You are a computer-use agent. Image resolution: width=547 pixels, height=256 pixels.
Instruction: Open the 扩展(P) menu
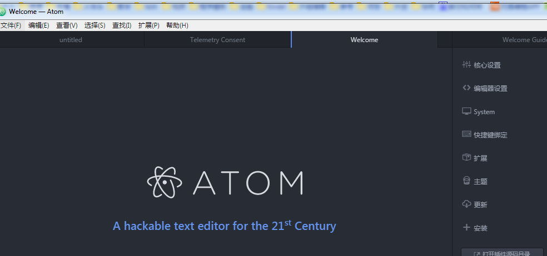(x=149, y=25)
